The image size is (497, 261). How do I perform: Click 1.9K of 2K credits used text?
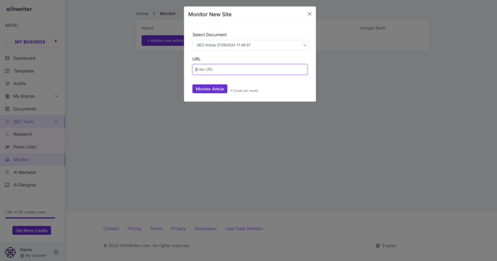point(26,212)
